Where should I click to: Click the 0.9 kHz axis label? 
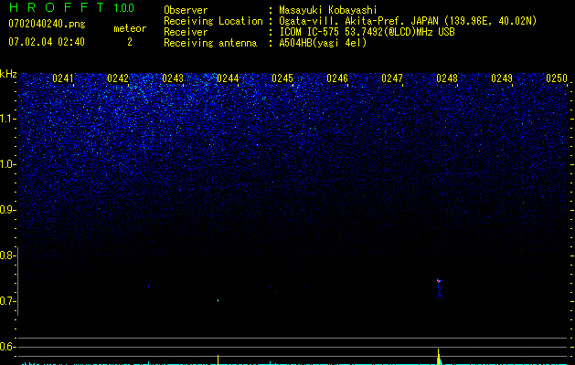[x=7, y=210]
